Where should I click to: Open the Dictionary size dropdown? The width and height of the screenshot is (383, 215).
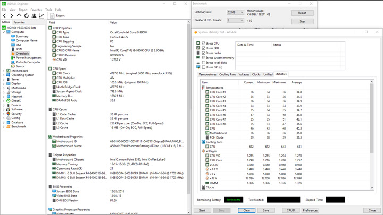click(x=235, y=12)
